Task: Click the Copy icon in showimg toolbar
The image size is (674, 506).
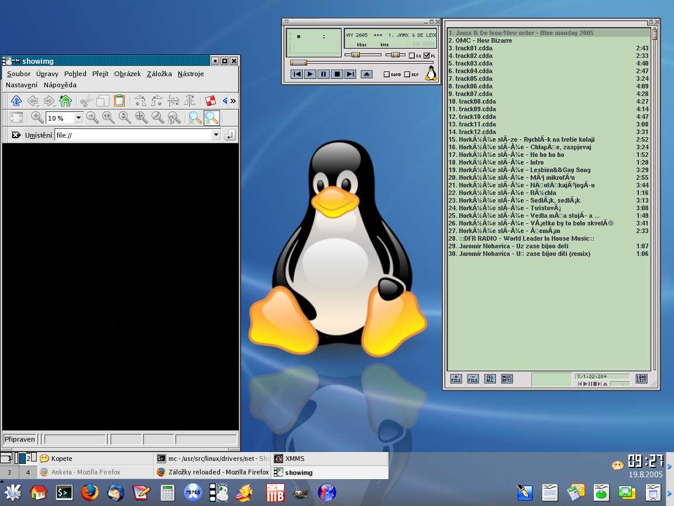Action: point(103,101)
